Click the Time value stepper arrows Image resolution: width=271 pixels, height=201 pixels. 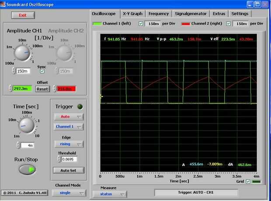pos(18,145)
